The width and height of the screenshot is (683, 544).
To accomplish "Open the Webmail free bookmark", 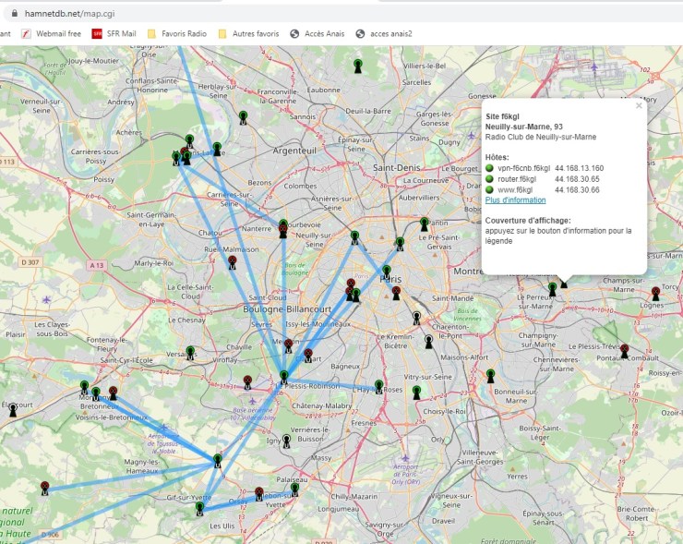I will 53,34.
